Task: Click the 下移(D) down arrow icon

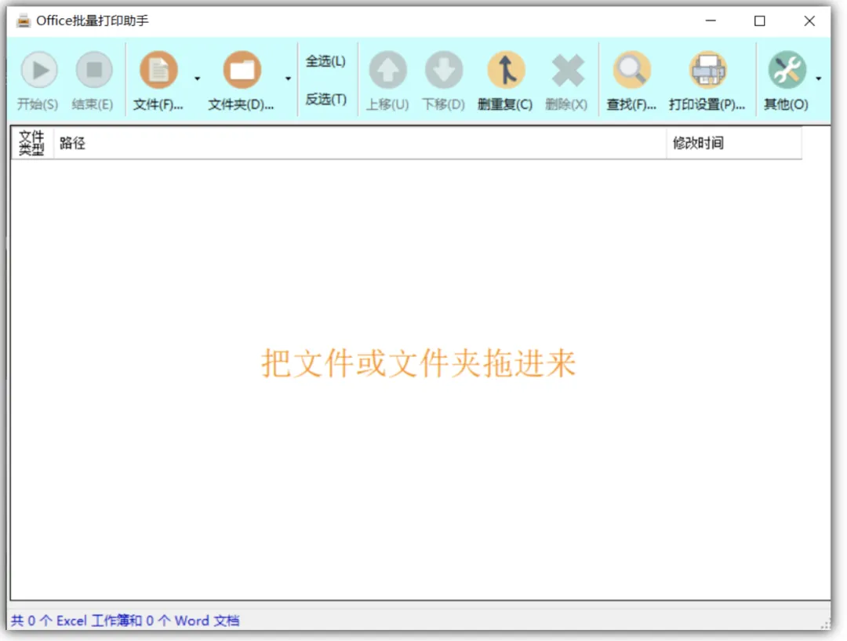Action: coord(443,71)
